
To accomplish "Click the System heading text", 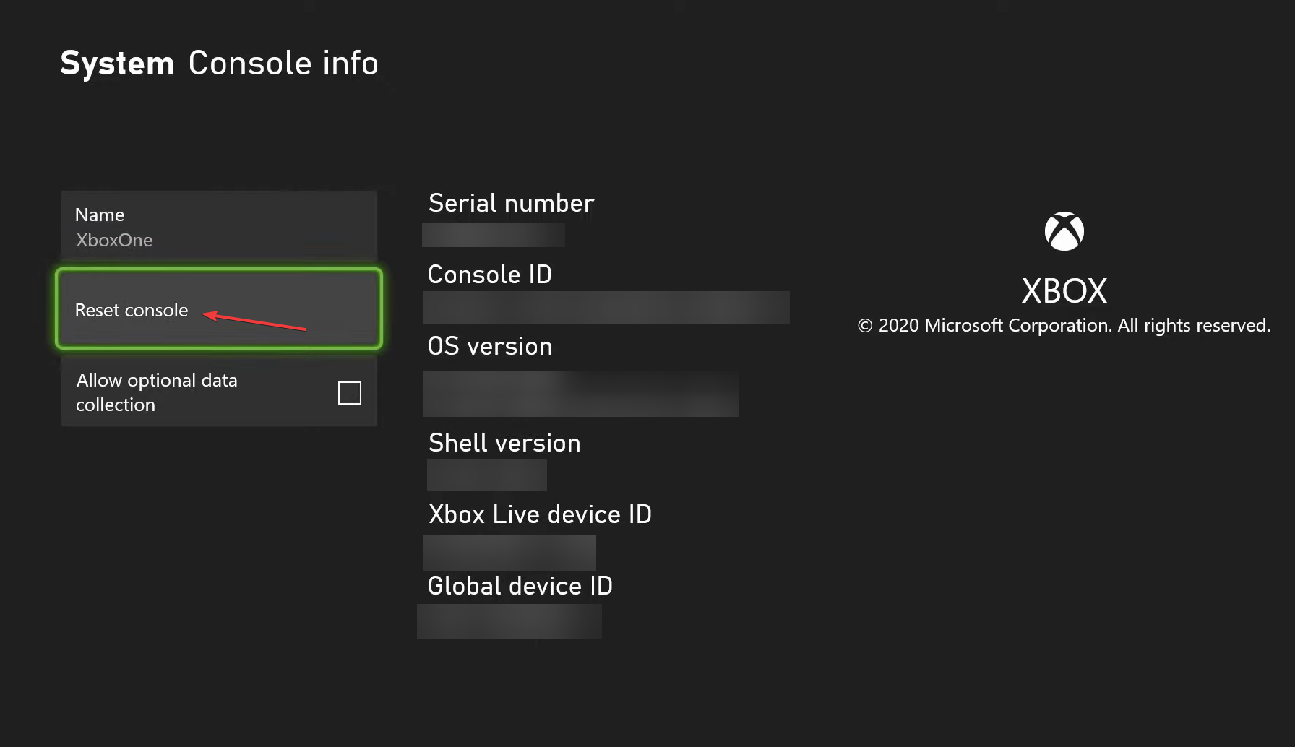I will click(117, 64).
